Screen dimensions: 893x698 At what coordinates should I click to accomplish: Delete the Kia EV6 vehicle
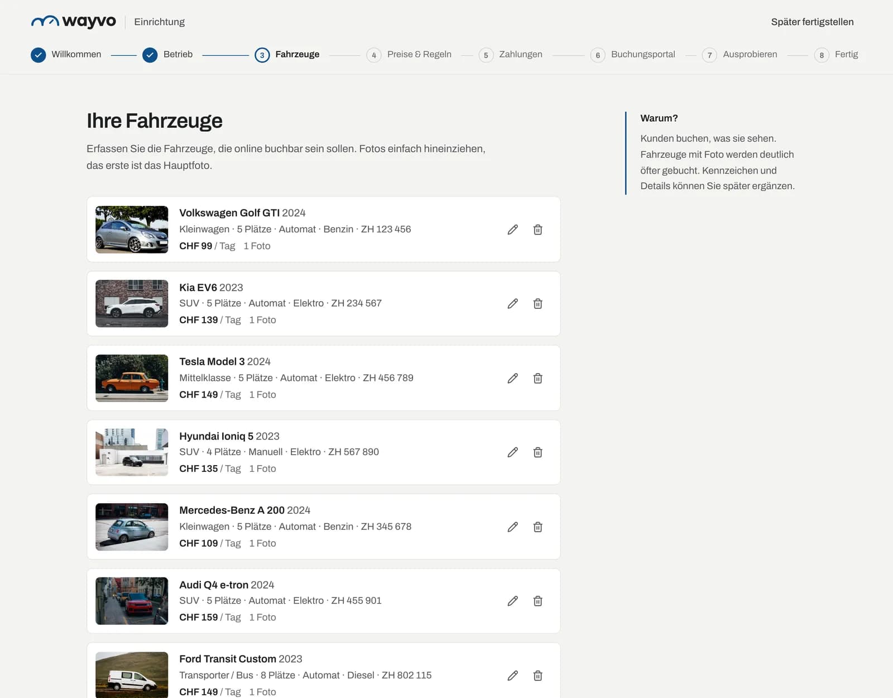[x=538, y=304]
